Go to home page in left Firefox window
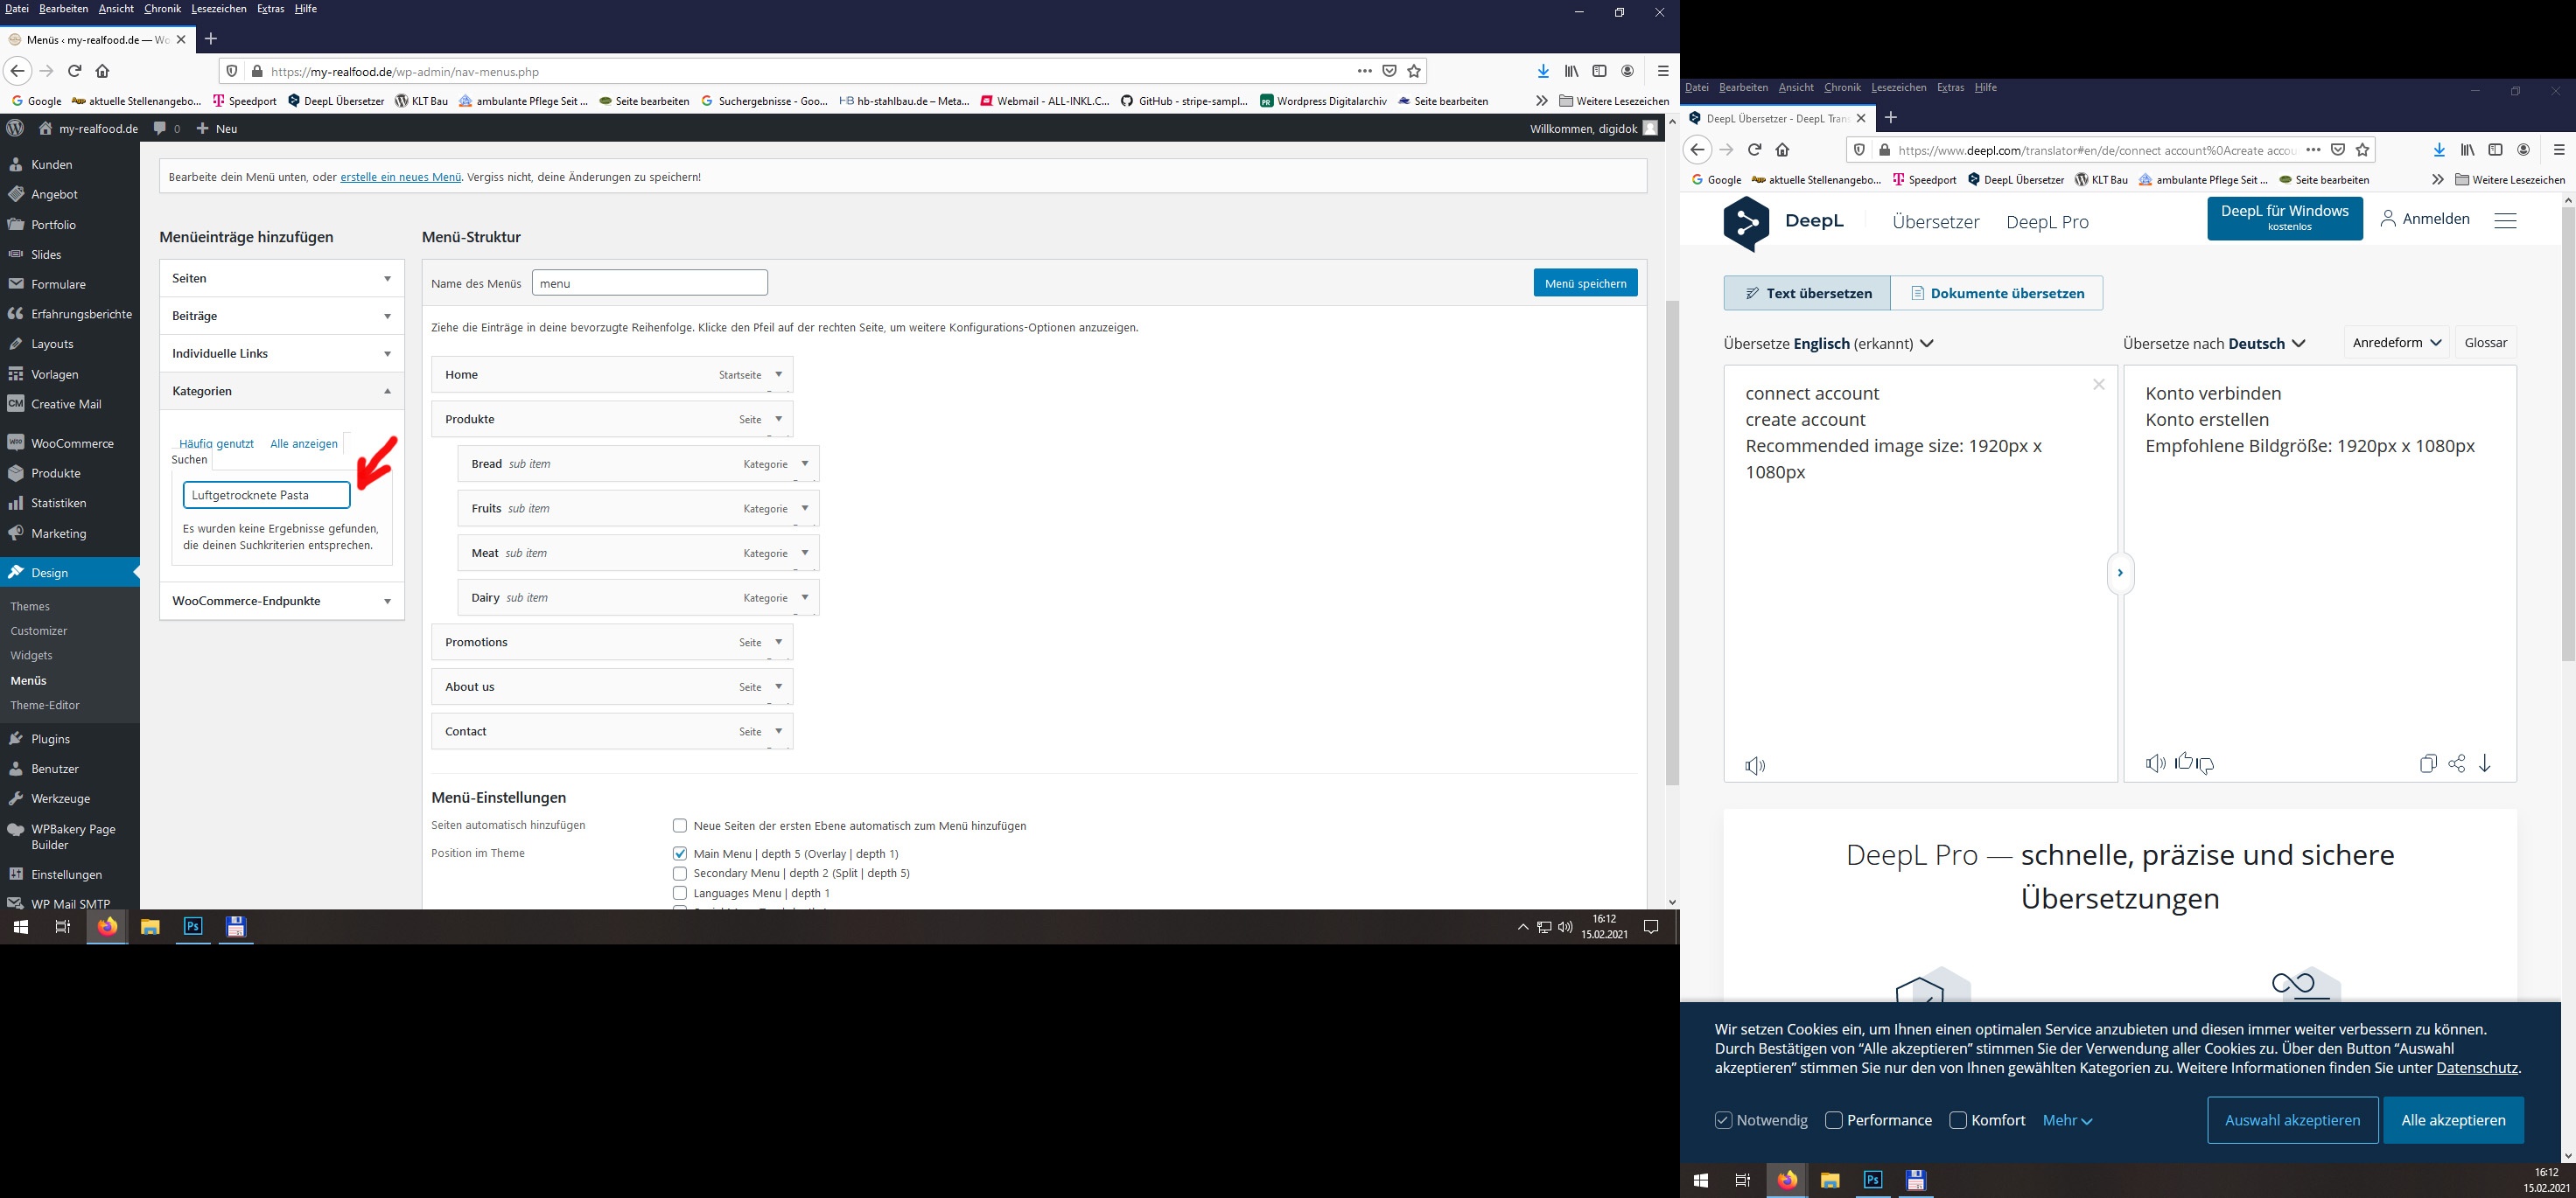This screenshot has width=2576, height=1198. [x=102, y=71]
